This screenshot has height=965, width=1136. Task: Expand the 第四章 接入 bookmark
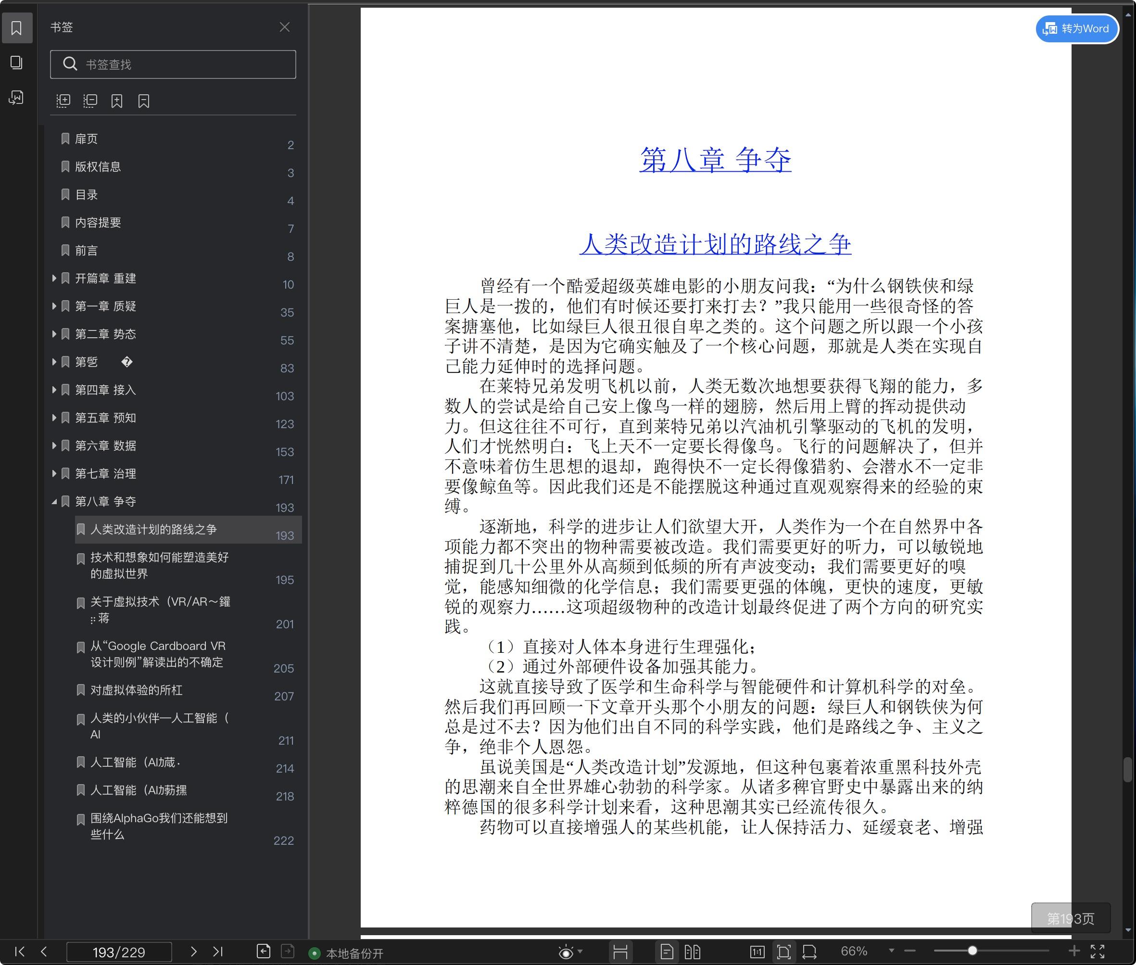(54, 390)
